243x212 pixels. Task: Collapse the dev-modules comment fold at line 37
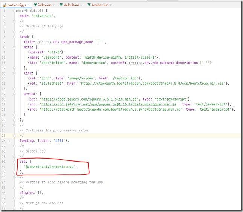pos(14,198)
